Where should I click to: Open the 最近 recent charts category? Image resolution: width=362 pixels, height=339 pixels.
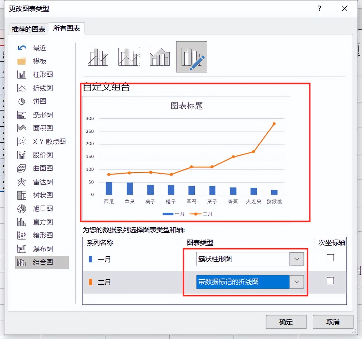pos(40,48)
